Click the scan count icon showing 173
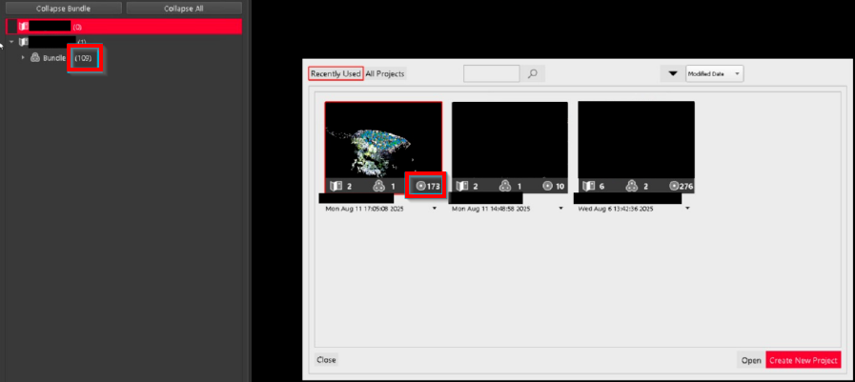 (421, 186)
